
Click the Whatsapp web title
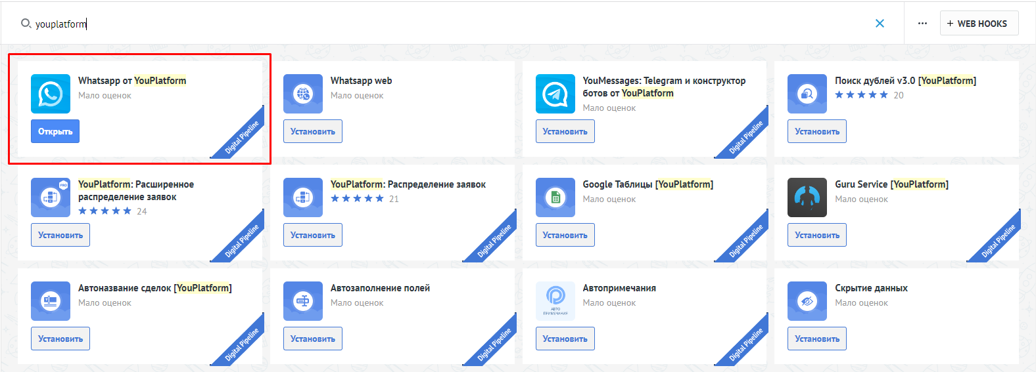click(361, 81)
